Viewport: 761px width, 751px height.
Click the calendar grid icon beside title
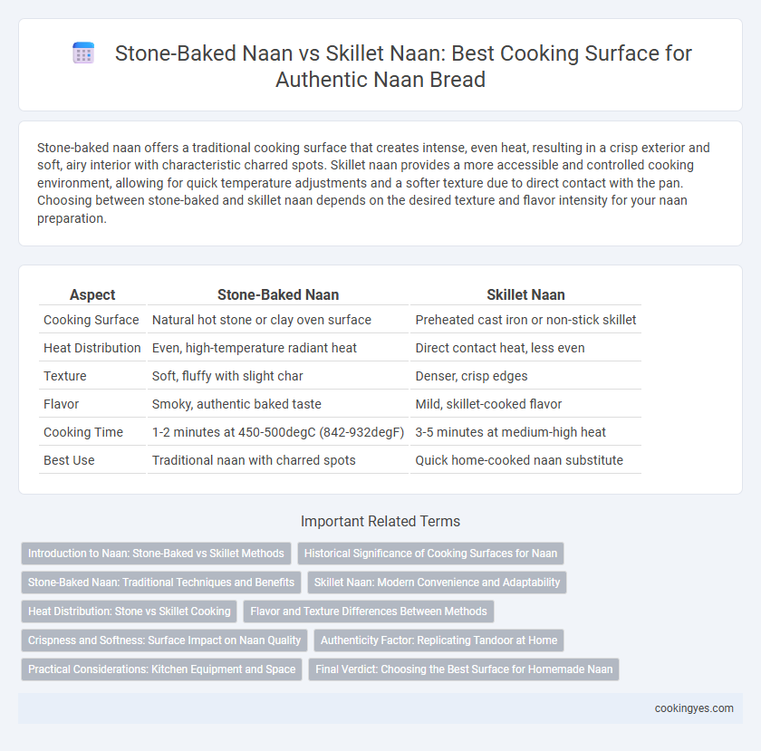pyautogui.click(x=83, y=53)
